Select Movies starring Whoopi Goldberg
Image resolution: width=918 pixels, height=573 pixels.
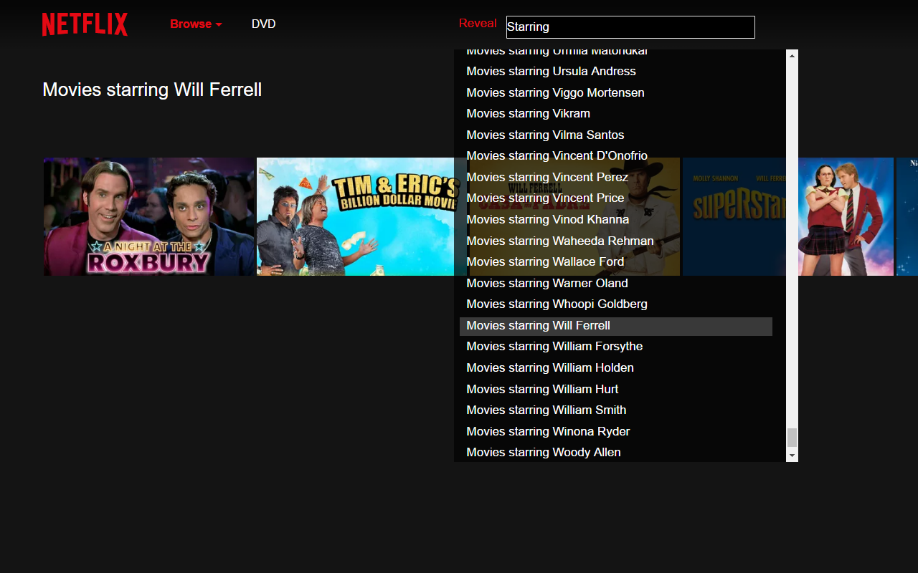coord(616,304)
